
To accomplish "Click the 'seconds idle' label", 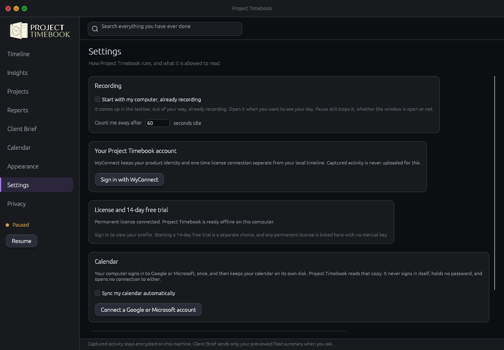I will pyautogui.click(x=187, y=123).
